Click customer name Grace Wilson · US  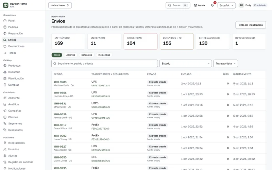(x=63, y=129)
